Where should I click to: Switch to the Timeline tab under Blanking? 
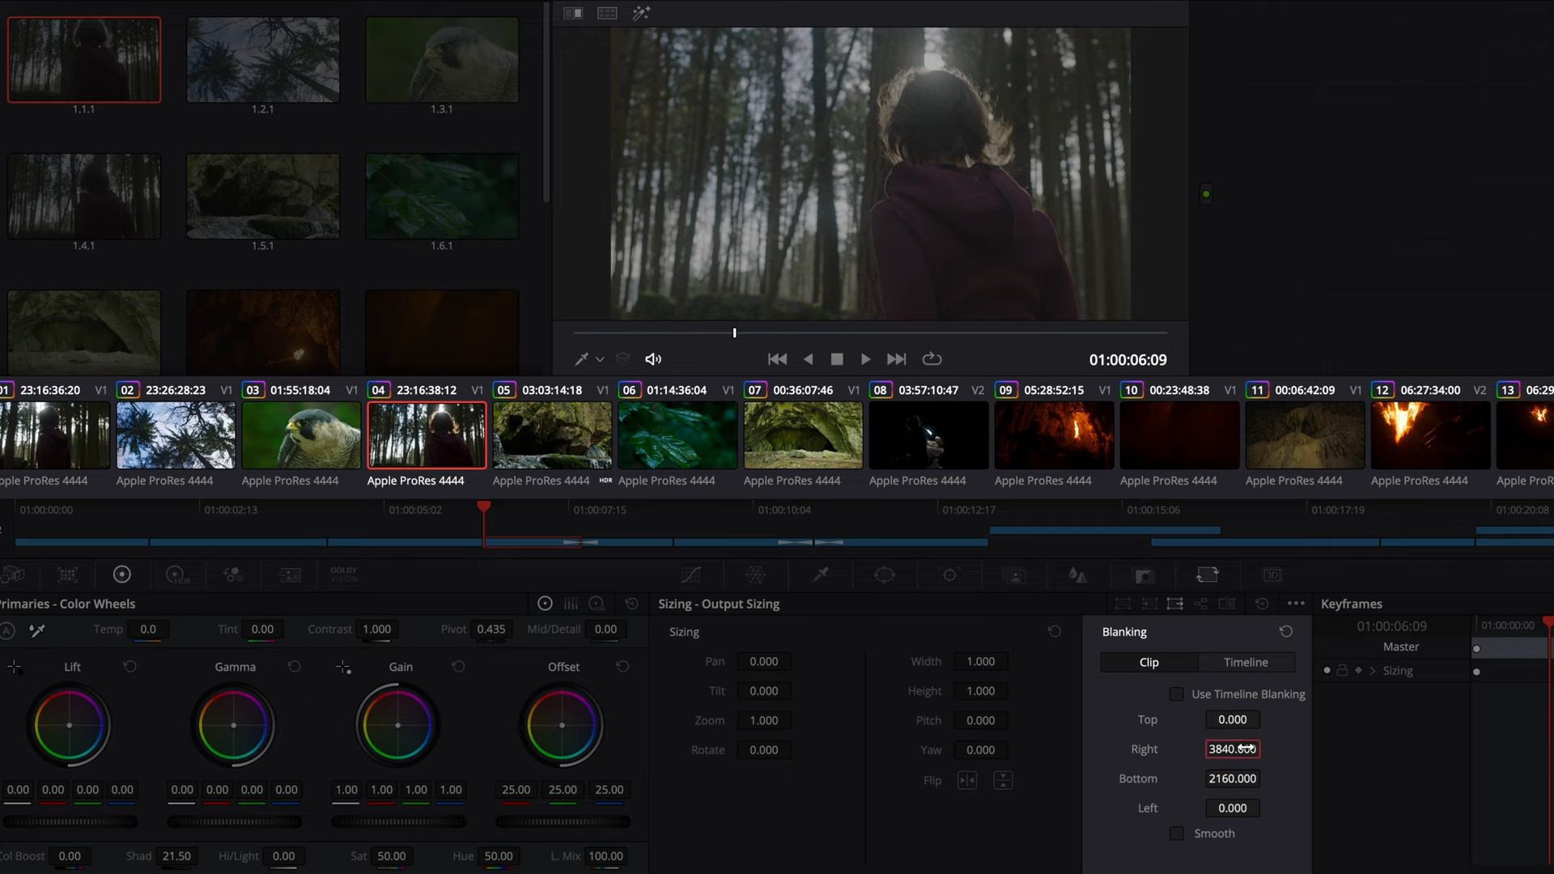point(1246,662)
